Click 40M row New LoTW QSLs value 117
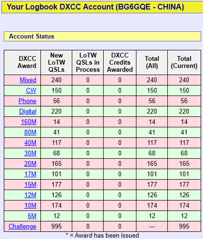The height and width of the screenshot is (239, 203). point(57,143)
